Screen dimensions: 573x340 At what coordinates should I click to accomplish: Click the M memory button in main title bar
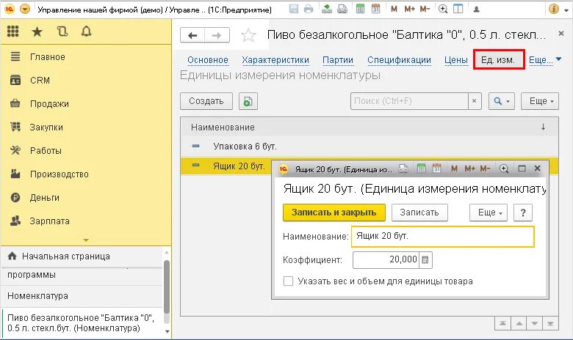394,9
